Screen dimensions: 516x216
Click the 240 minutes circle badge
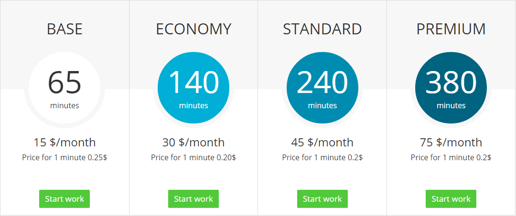(x=322, y=88)
